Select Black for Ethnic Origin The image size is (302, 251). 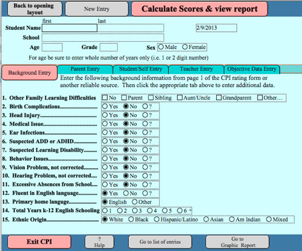(x=131, y=219)
